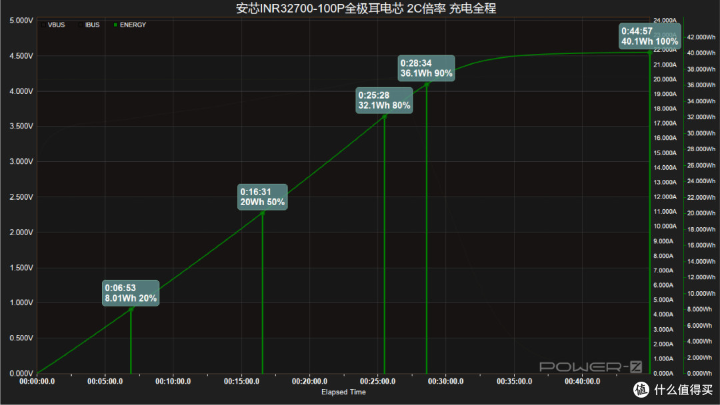Click the 8.000Wh energy axis label

point(700,310)
